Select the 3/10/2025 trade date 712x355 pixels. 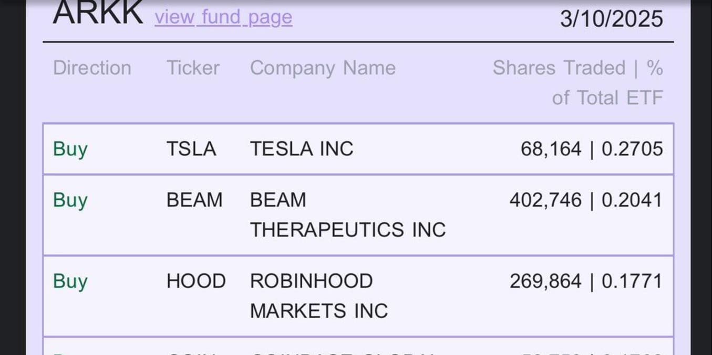pos(612,19)
